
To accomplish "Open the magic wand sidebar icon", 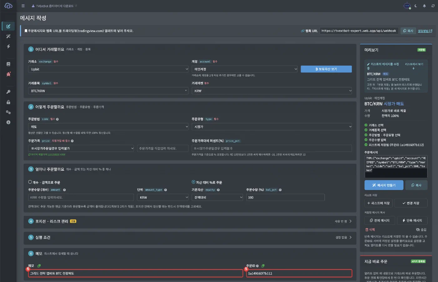I will pos(8,36).
